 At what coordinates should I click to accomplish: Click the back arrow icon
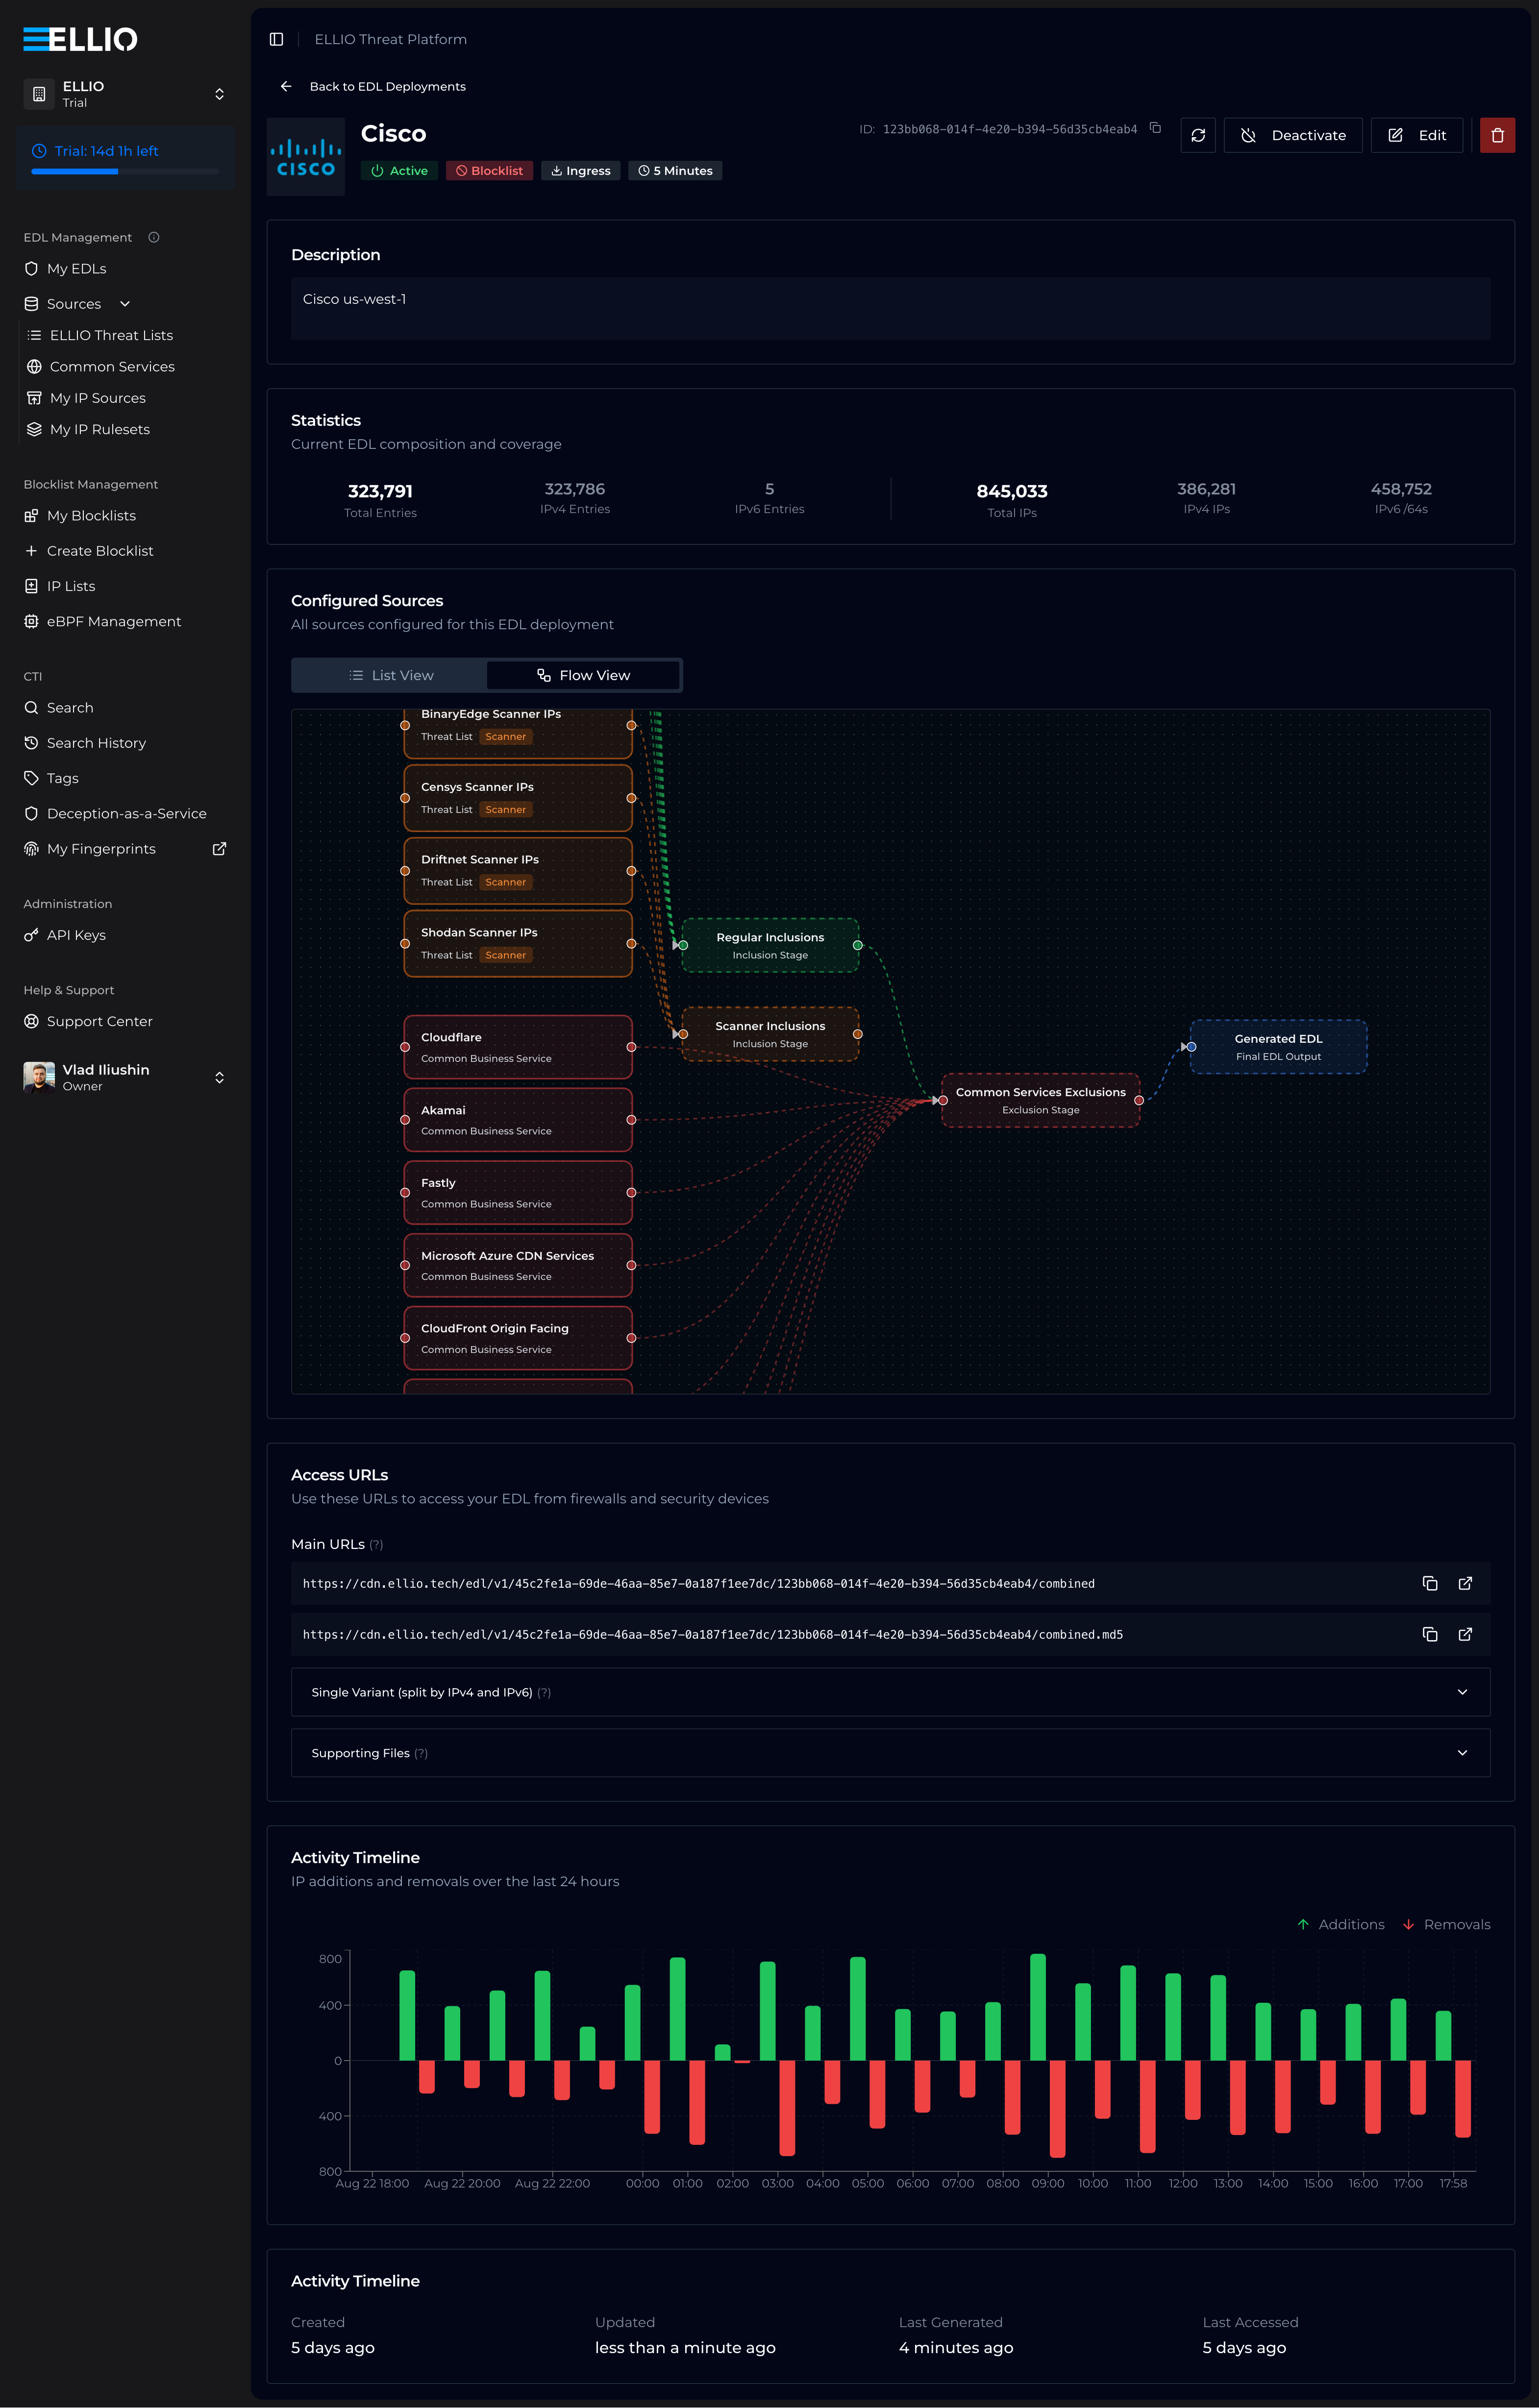click(x=286, y=86)
